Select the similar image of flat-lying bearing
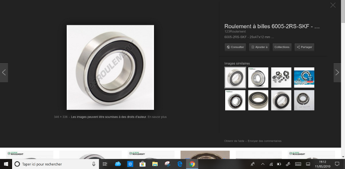Image resolution: width=345 pixels, height=169 pixels. 258,100
